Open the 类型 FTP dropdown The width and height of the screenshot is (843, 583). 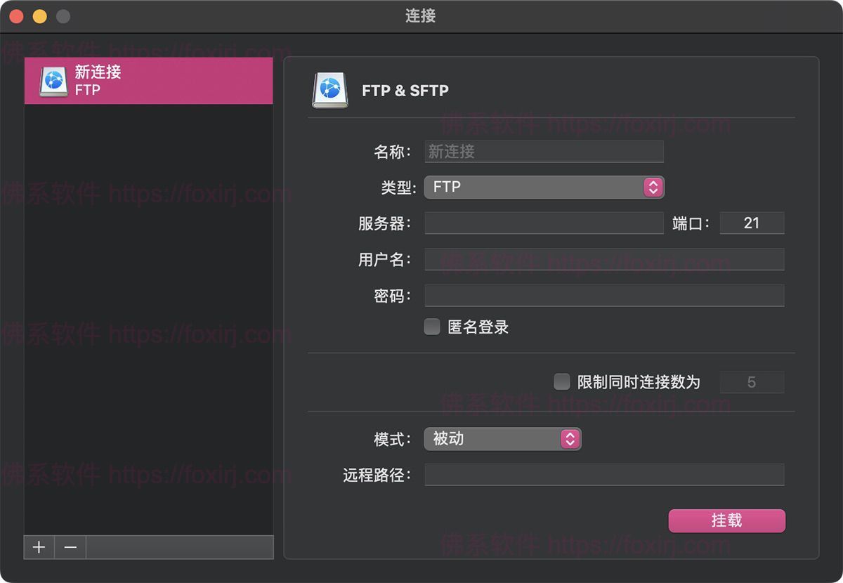coord(544,187)
